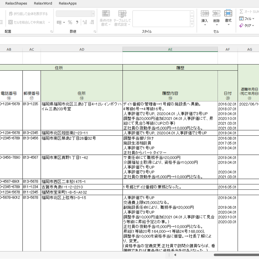Select cell 1号館とデイ2番館の兼務となった。
The height and width of the screenshot is (259, 259).
170,187
